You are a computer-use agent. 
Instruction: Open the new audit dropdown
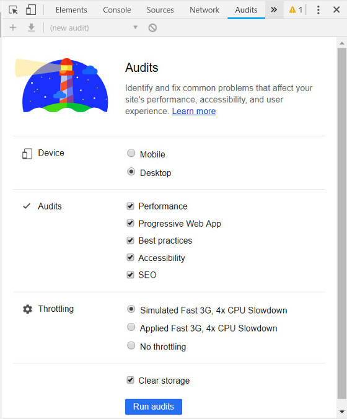coord(94,28)
